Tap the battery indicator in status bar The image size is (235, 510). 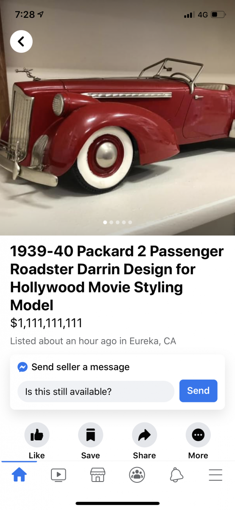point(218,15)
